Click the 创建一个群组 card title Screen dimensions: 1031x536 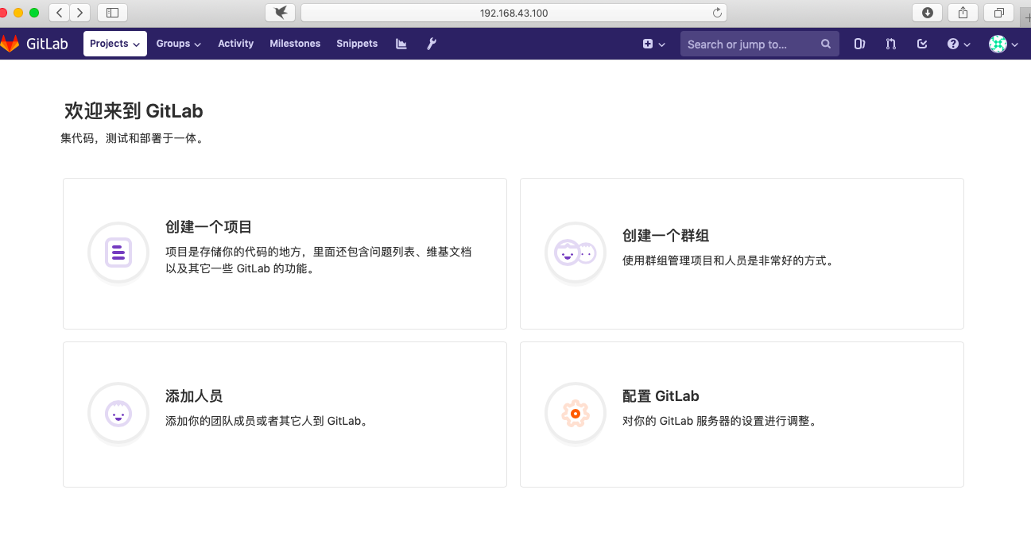pyautogui.click(x=665, y=236)
